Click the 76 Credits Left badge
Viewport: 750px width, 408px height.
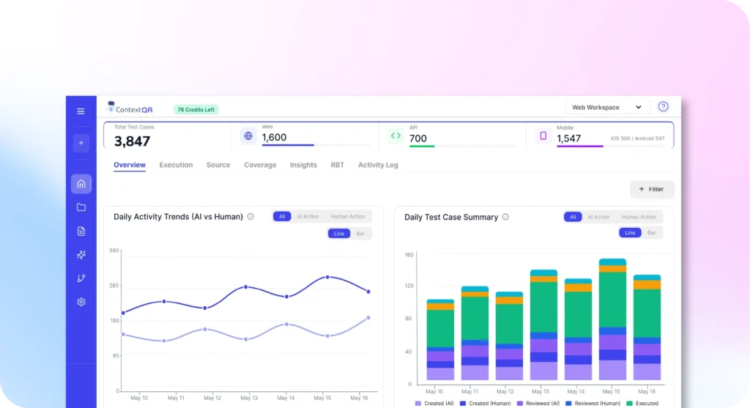(x=196, y=110)
